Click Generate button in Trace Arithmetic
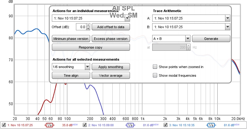This screenshot has height=129, width=247. 211,39
